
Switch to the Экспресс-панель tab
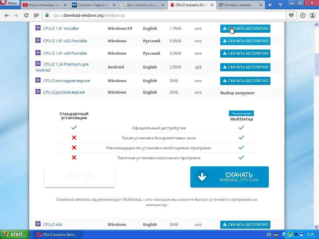pos(238,5)
